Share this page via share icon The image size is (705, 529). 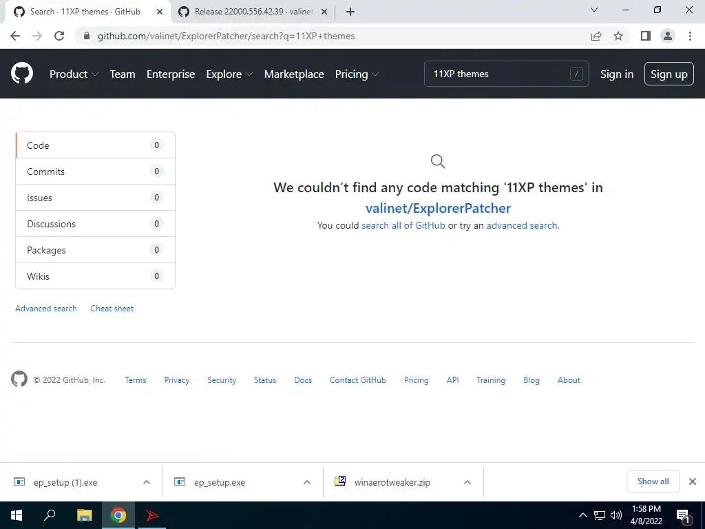pyautogui.click(x=596, y=36)
